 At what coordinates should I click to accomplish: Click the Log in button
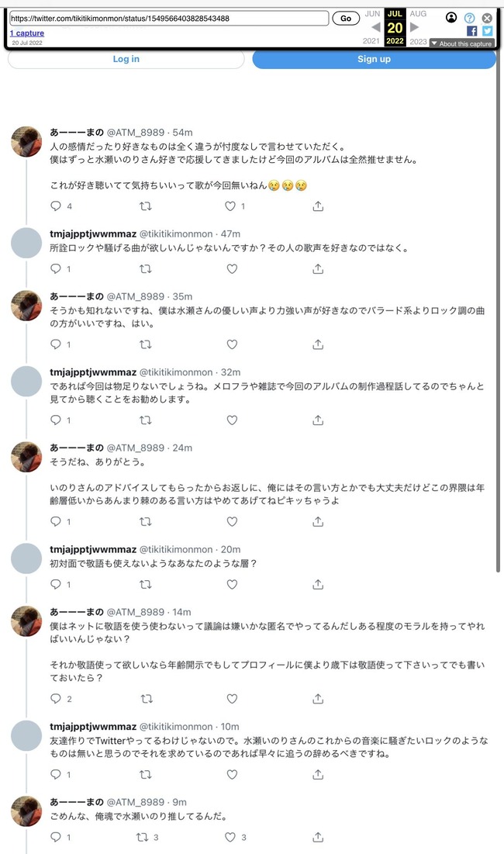pyautogui.click(x=126, y=59)
